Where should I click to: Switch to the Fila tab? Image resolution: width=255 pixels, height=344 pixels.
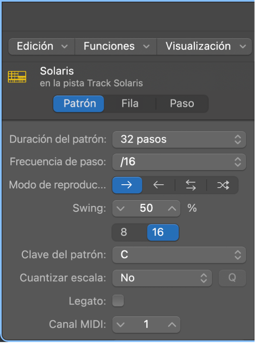(x=130, y=103)
